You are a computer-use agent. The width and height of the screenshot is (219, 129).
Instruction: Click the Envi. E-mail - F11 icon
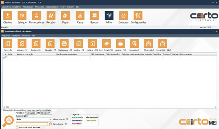pos(106,44)
